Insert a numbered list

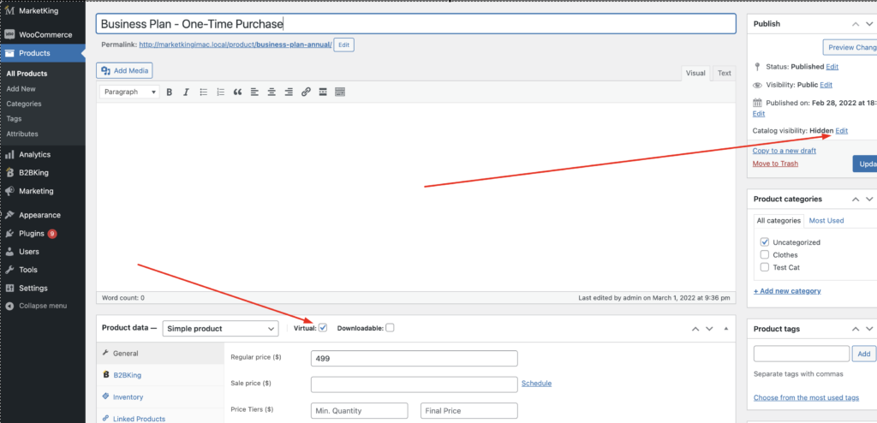tap(220, 92)
